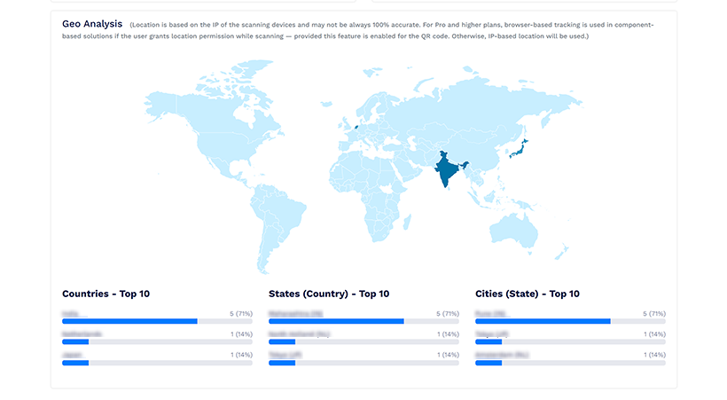The image size is (727, 400).
Task: Click the top country bar showing 5 (71%)
Action: point(157,321)
